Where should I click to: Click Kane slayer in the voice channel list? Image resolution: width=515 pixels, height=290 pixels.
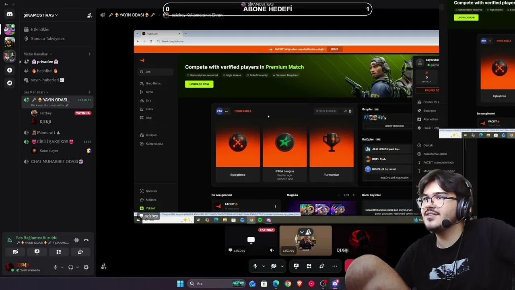61,151
